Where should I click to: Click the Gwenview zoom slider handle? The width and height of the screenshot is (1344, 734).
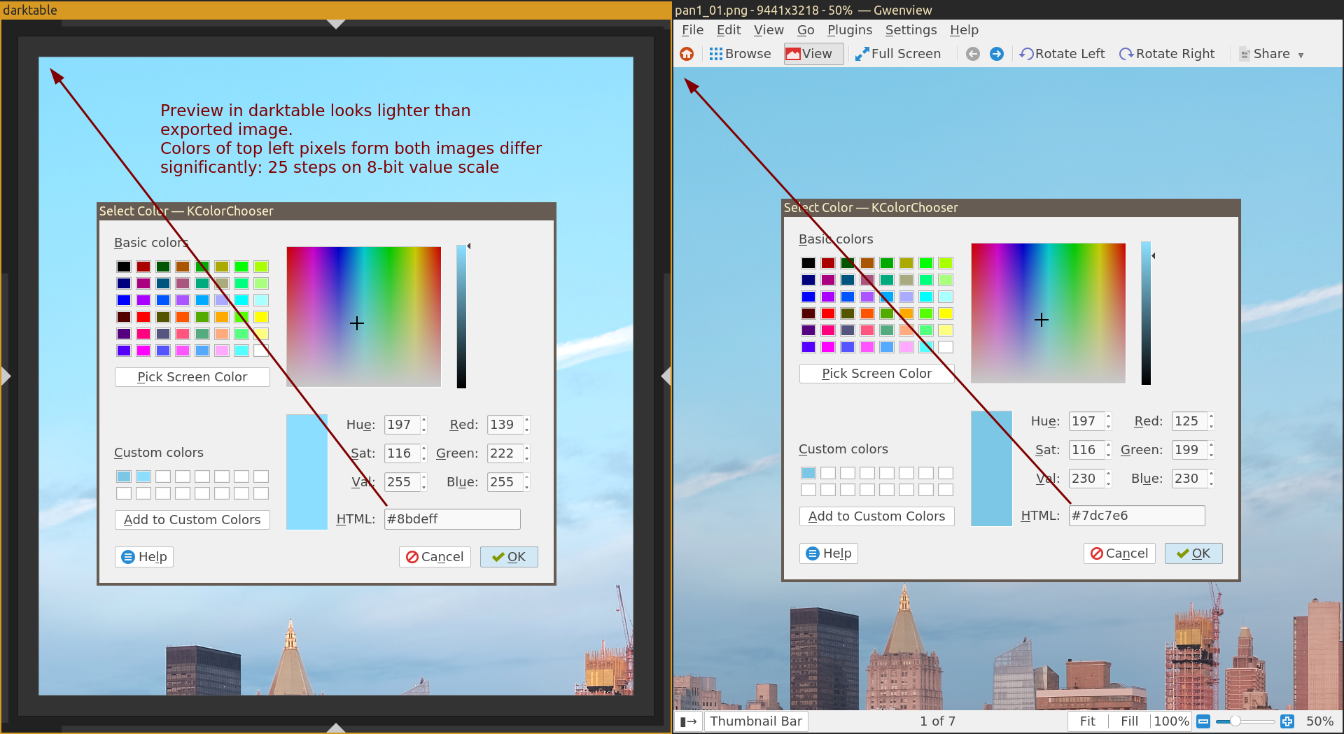click(1235, 721)
